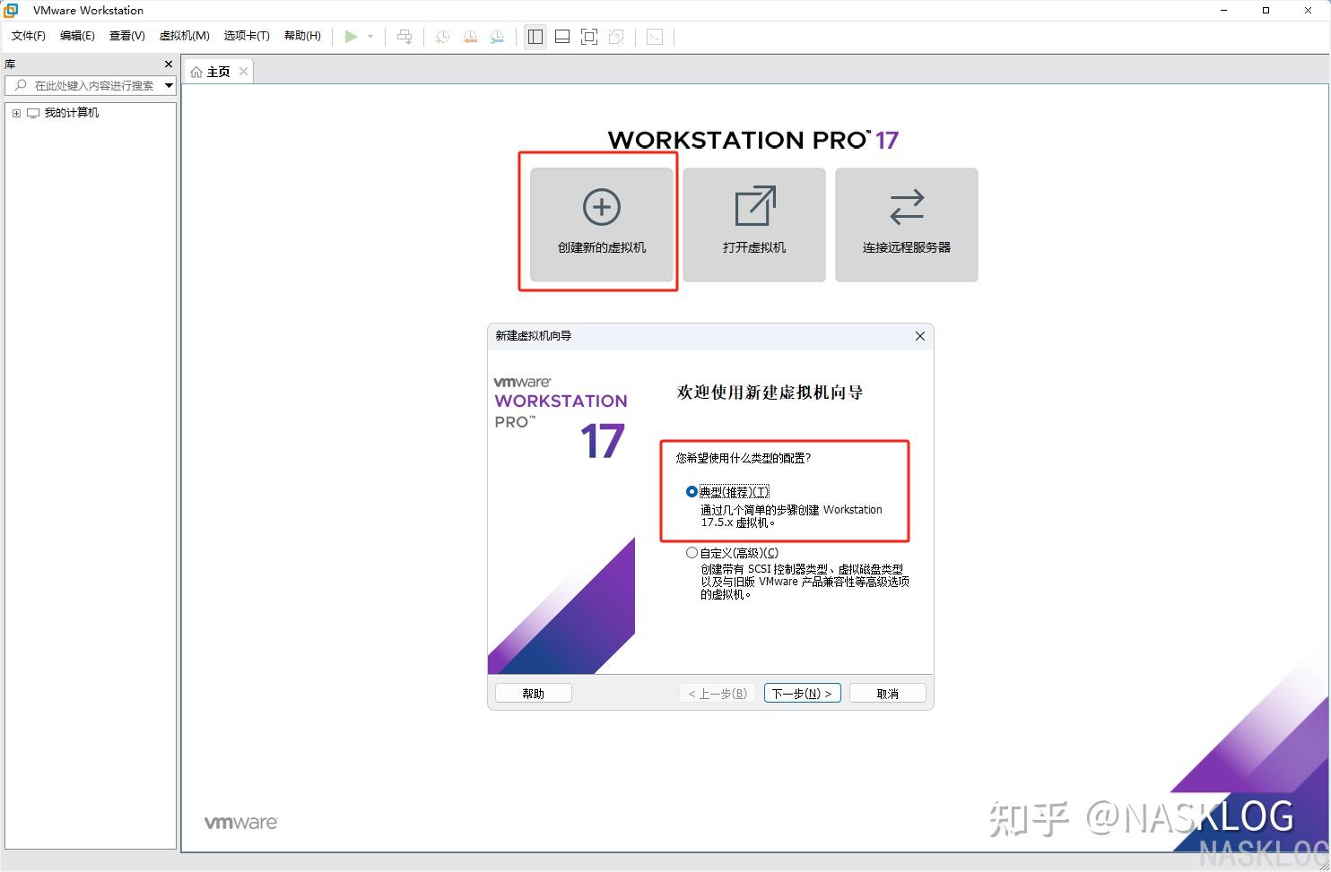This screenshot has width=1331, height=872.
Task: Select the 典型(推荐) configuration option
Action: click(691, 491)
